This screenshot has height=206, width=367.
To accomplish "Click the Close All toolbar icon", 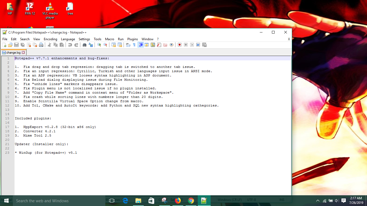I will point(35,45).
